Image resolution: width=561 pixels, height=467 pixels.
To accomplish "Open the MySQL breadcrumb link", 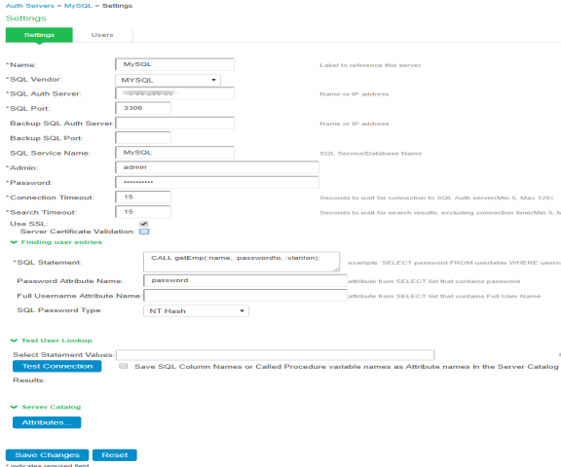I will (x=78, y=6).
